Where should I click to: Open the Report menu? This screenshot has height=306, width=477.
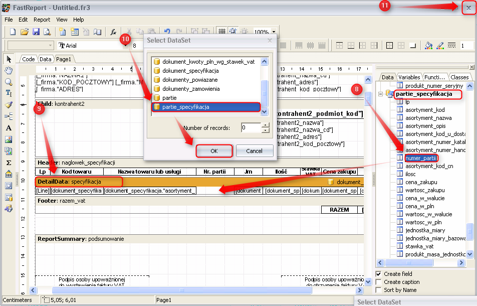coord(42,20)
